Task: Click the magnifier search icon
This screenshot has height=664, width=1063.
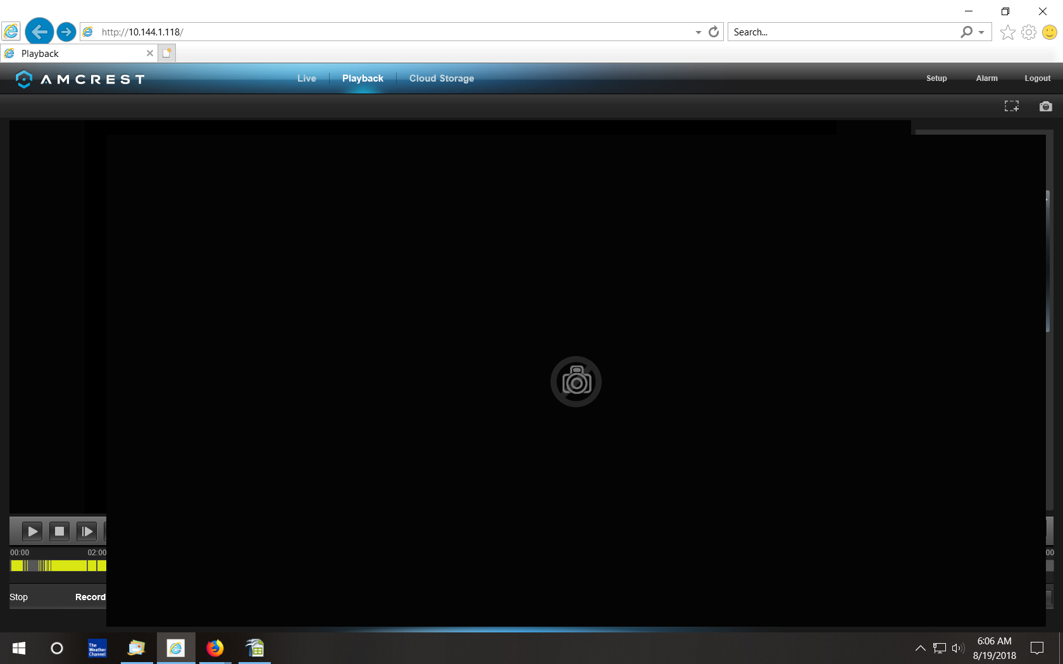Action: [966, 32]
